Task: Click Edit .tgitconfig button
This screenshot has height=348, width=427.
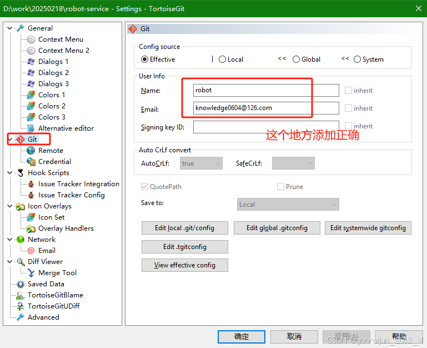Action: pyautogui.click(x=185, y=247)
